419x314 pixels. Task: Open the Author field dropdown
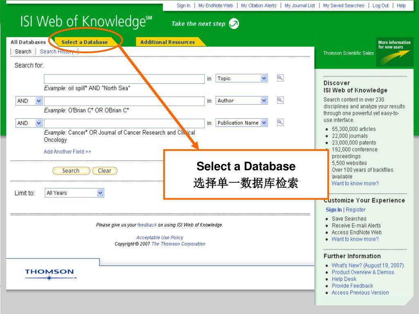(x=241, y=101)
